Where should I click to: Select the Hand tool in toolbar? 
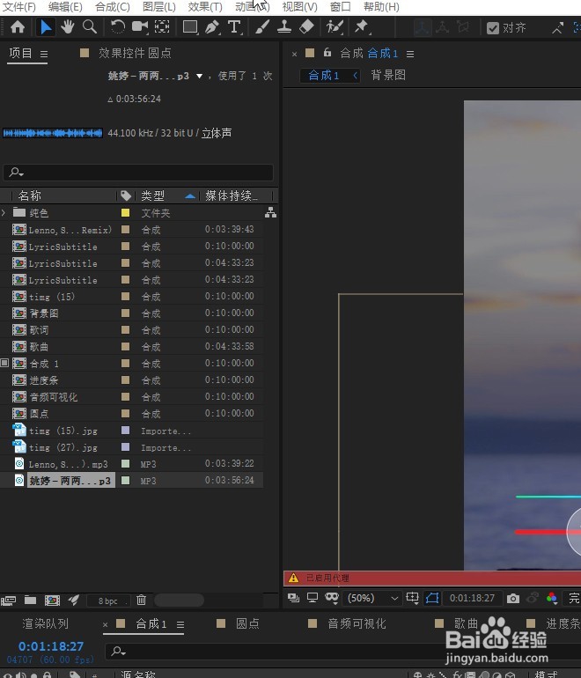click(x=68, y=27)
